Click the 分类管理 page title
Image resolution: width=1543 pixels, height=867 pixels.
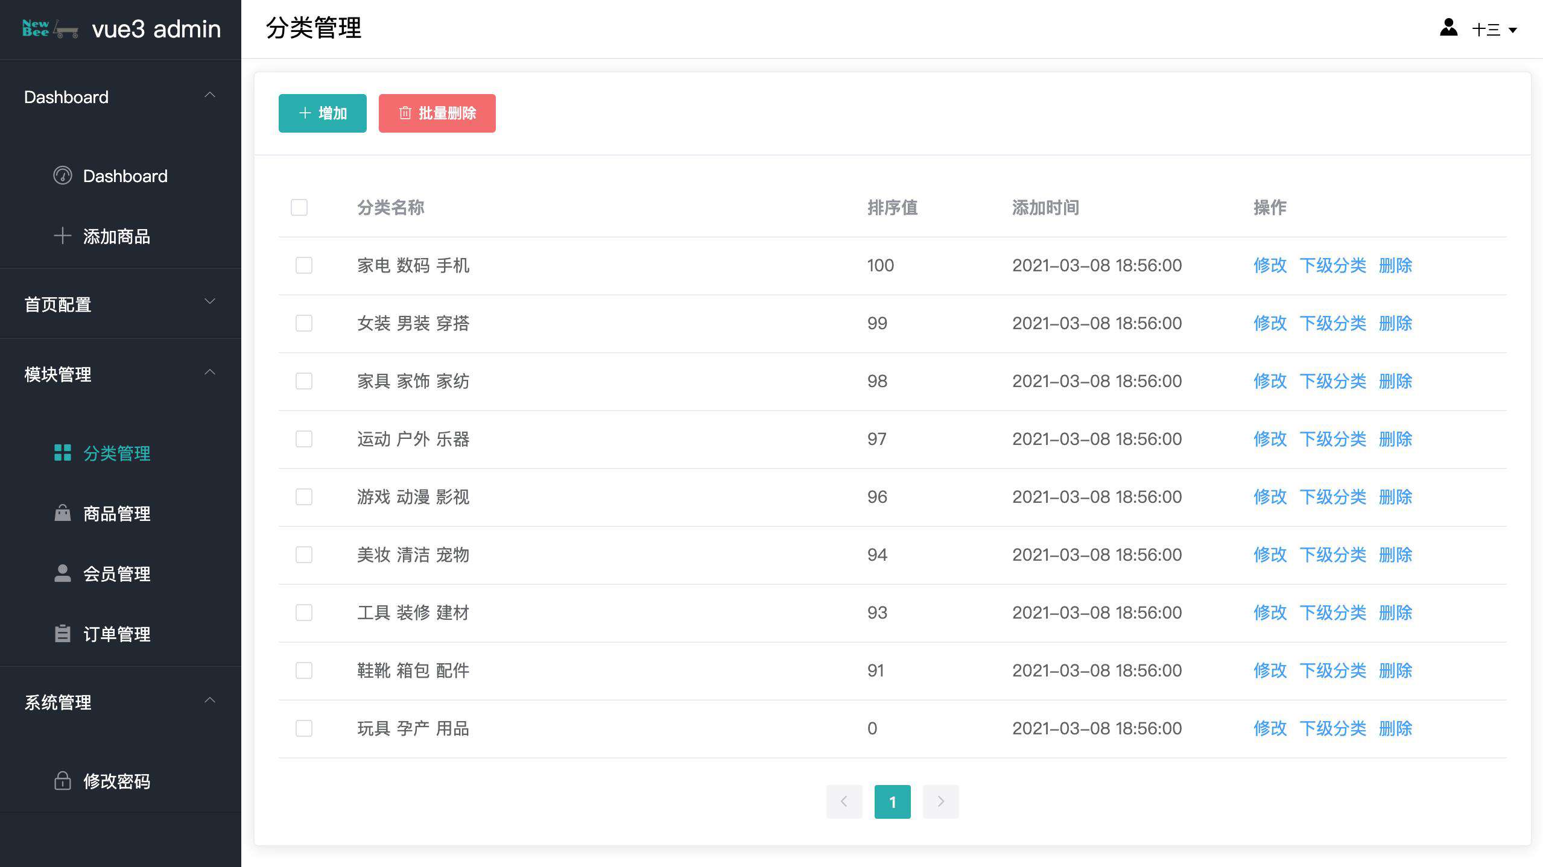314,28
